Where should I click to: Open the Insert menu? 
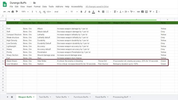coord(29,7)
